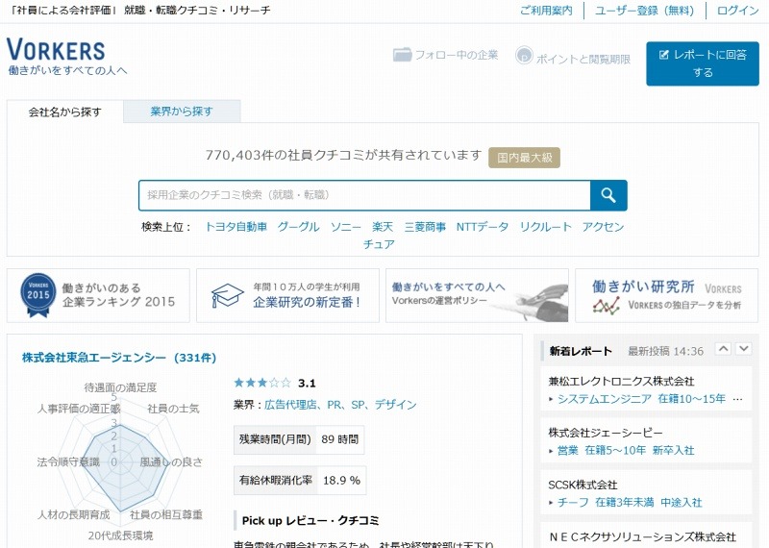Click the 国内最大級 badge
Screen dimensions: 769x548
pos(524,158)
